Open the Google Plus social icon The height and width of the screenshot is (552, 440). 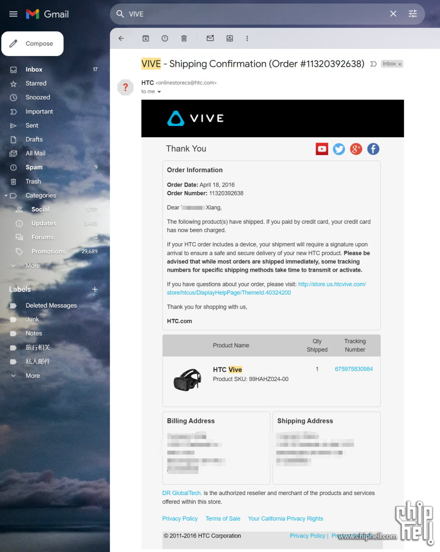point(356,149)
